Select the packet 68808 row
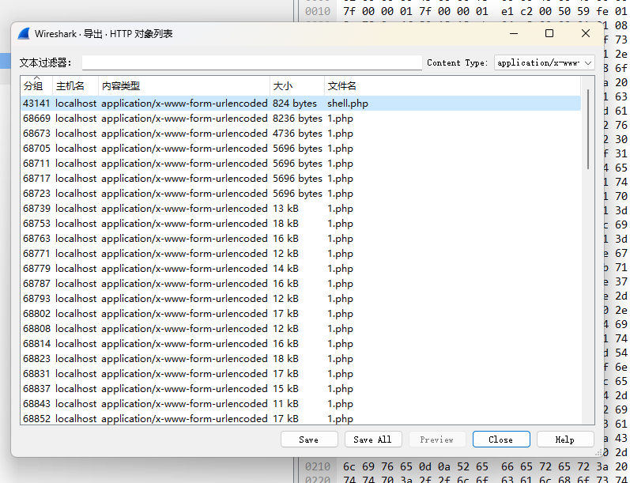The image size is (630, 483). click(x=300, y=328)
